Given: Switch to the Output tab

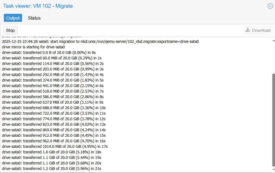Looking at the screenshot, I should (x=13, y=18).
